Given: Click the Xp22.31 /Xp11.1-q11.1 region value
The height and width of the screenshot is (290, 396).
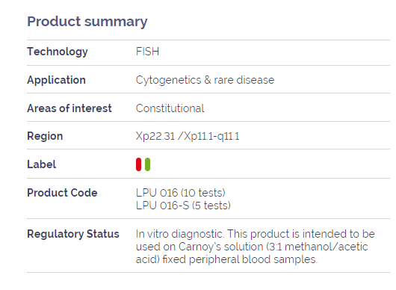Looking at the screenshot, I should point(188,137).
